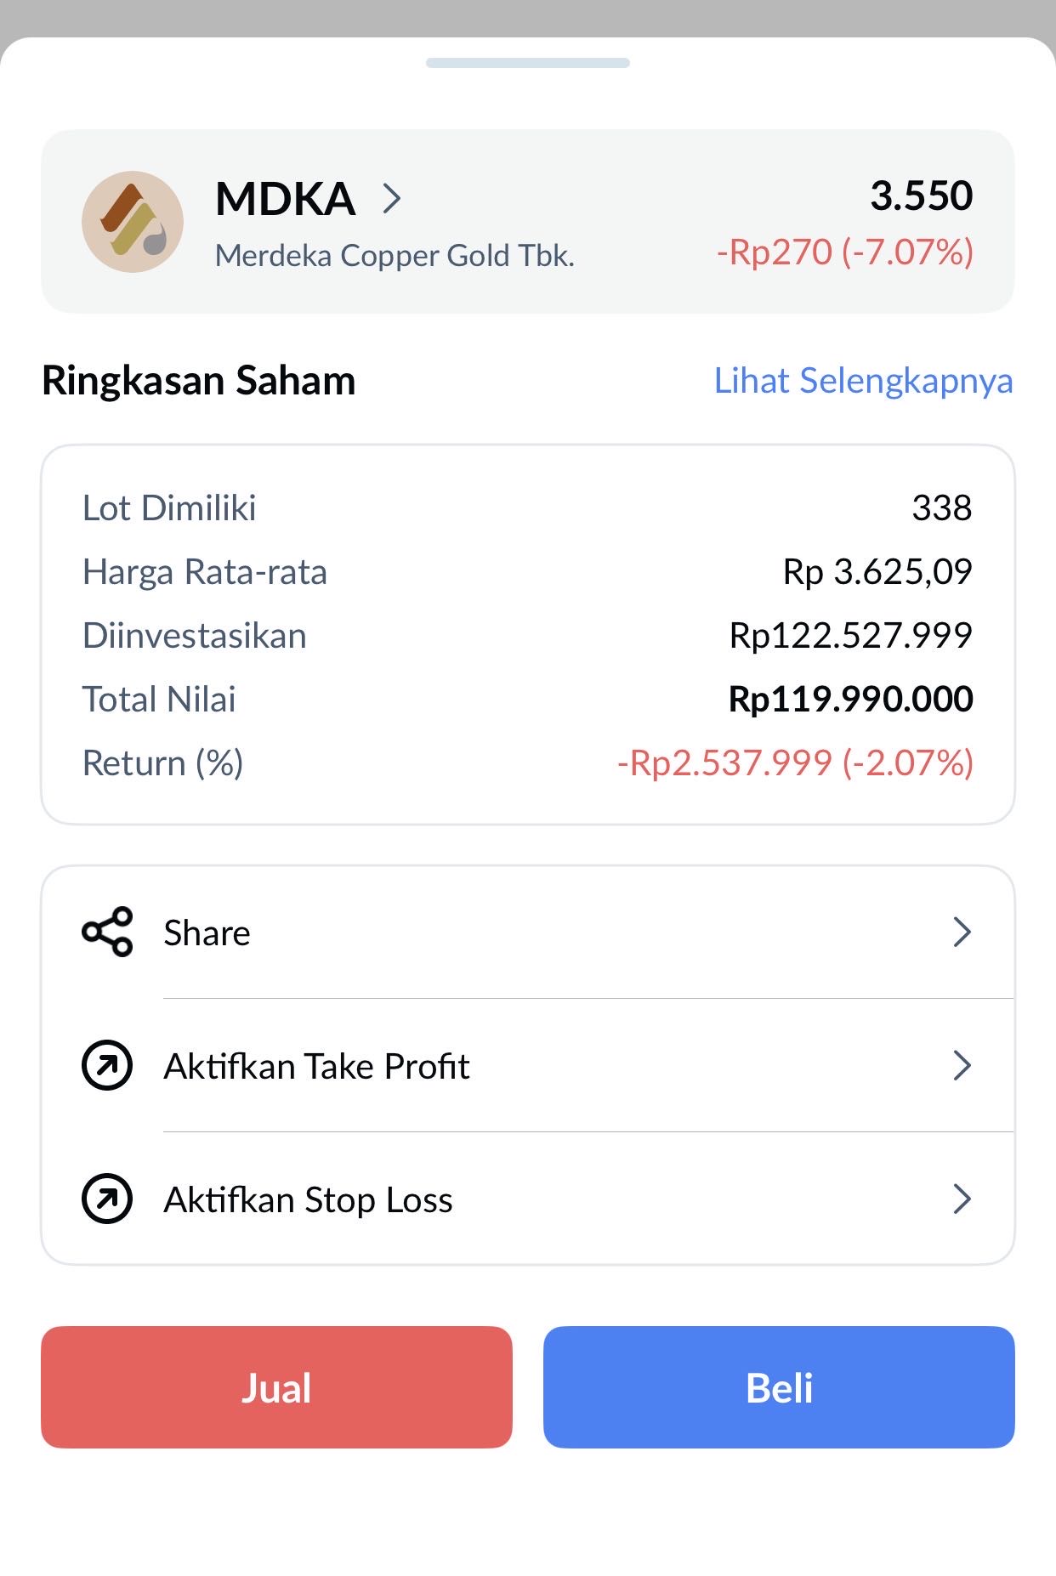Tap the Return loss value in red
The width and height of the screenshot is (1056, 1576).
pos(794,762)
